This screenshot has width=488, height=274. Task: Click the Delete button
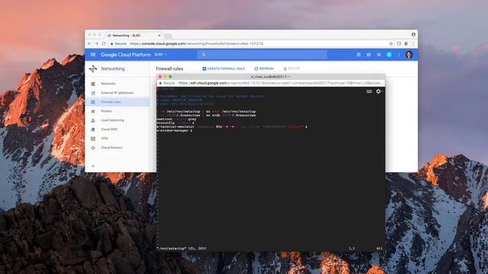[291, 68]
